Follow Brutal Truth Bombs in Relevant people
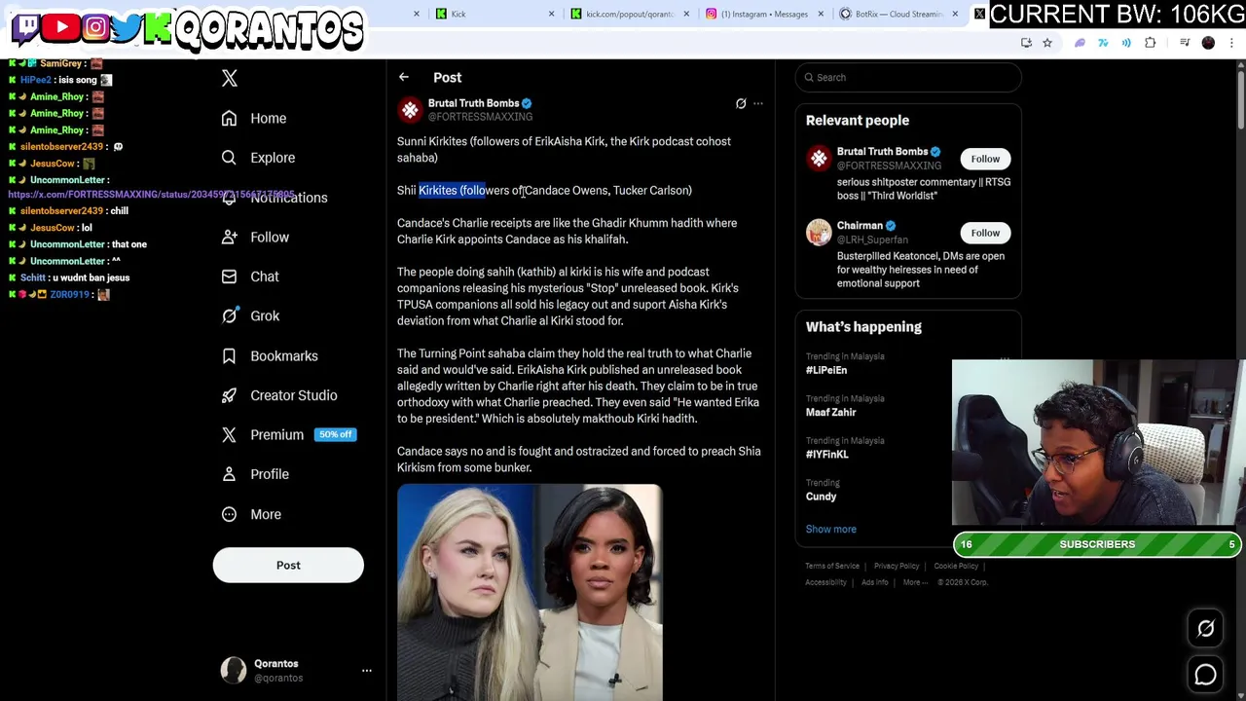The height and width of the screenshot is (701, 1246). click(985, 159)
